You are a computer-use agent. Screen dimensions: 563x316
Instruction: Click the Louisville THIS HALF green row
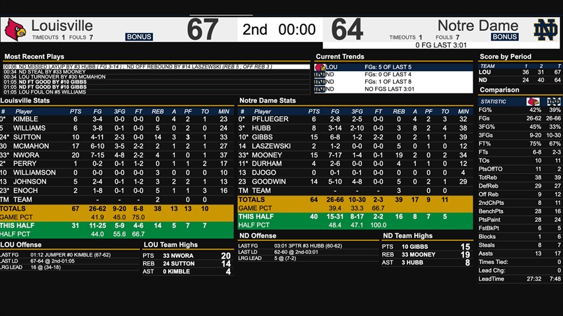tap(117, 226)
